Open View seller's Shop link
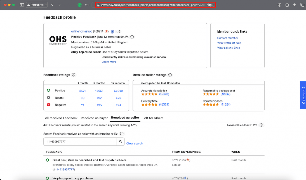This screenshot has height=180, width=306. [229, 48]
